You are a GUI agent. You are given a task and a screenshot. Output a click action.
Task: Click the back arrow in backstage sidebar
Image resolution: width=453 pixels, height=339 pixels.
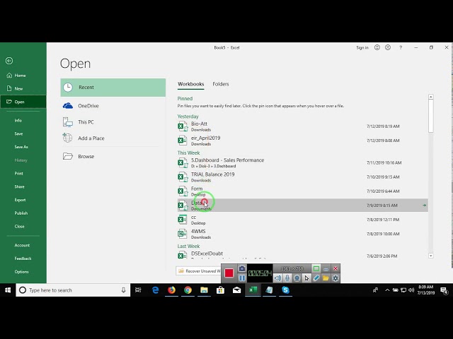9,61
